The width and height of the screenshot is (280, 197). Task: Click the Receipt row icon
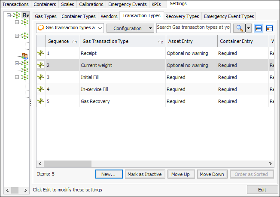point(41,53)
